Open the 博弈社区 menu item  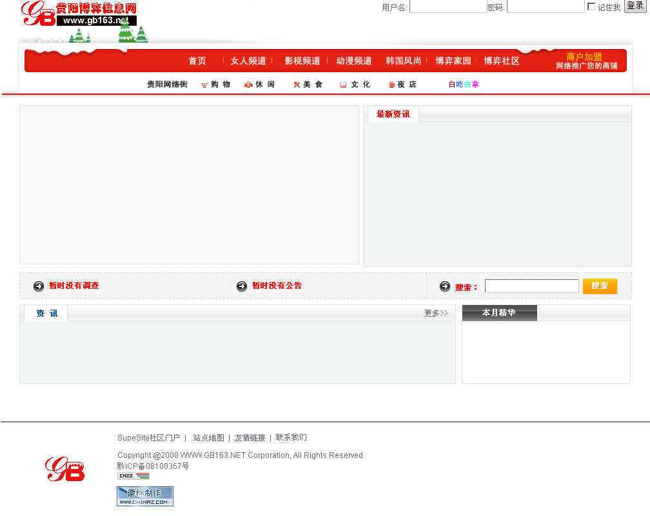[502, 61]
